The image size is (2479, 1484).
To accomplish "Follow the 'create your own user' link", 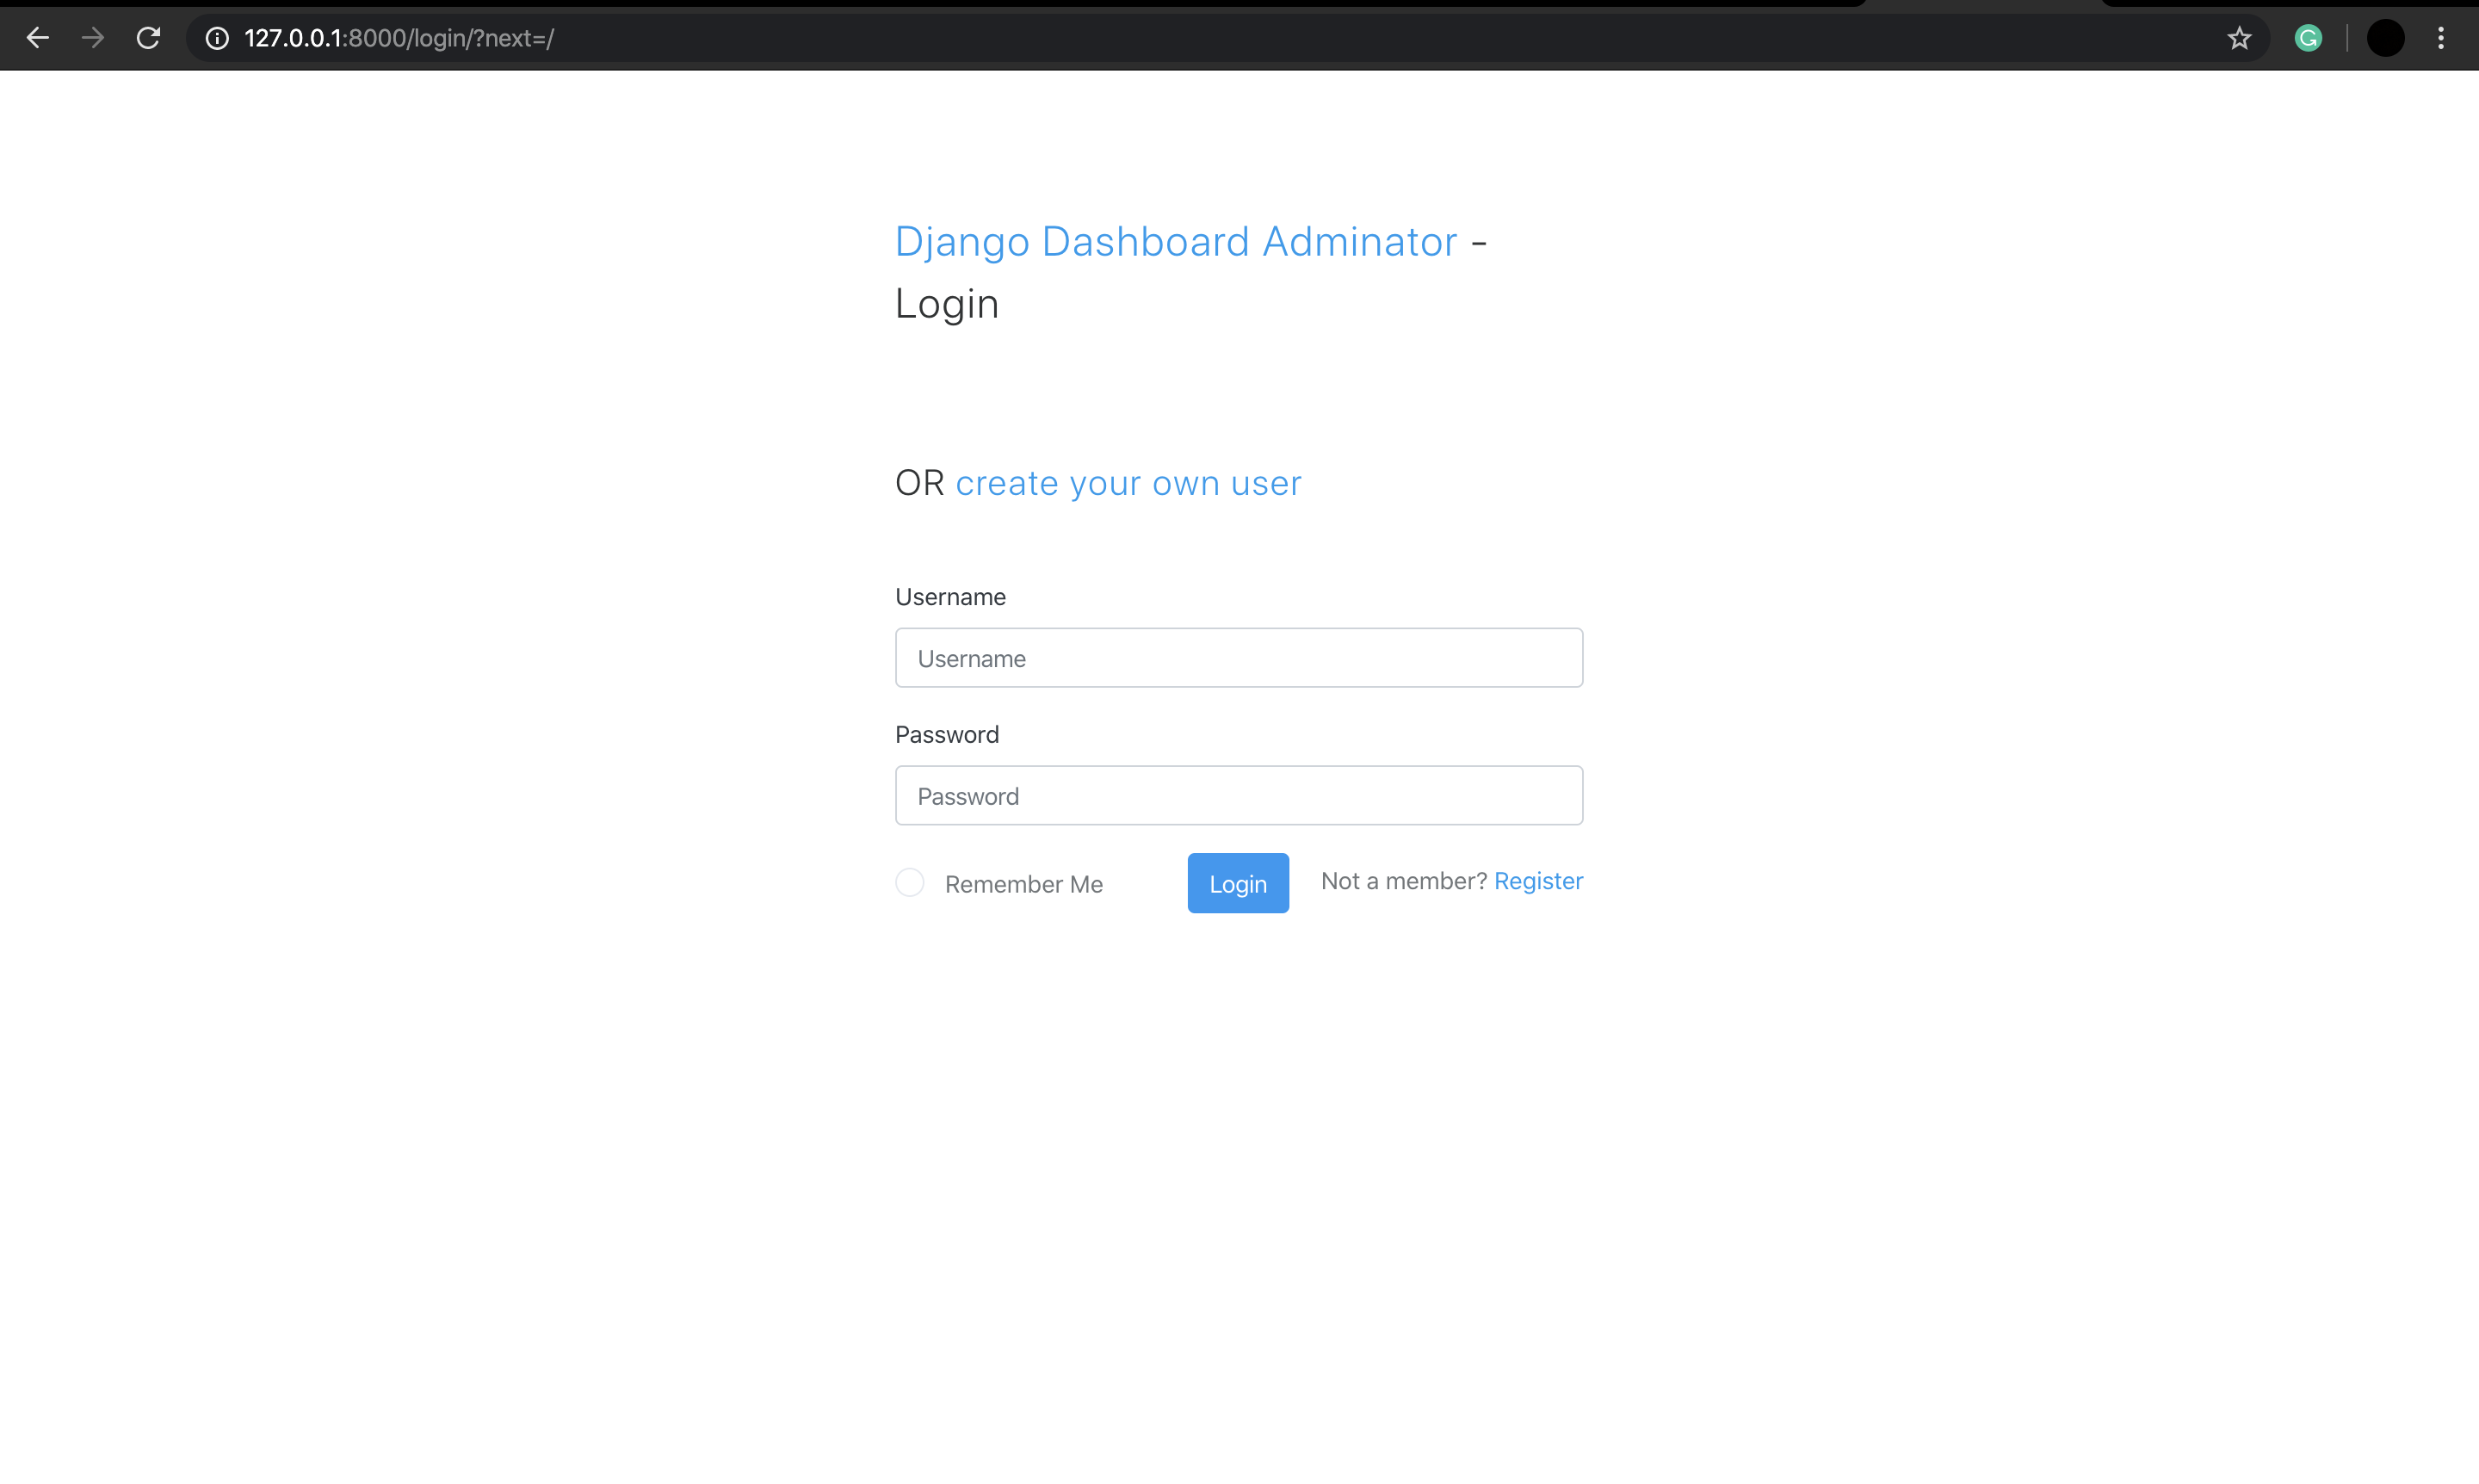I will pos(1128,483).
